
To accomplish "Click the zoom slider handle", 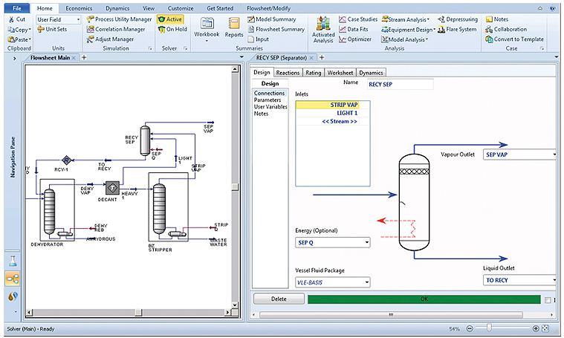I will pyautogui.click(x=489, y=328).
